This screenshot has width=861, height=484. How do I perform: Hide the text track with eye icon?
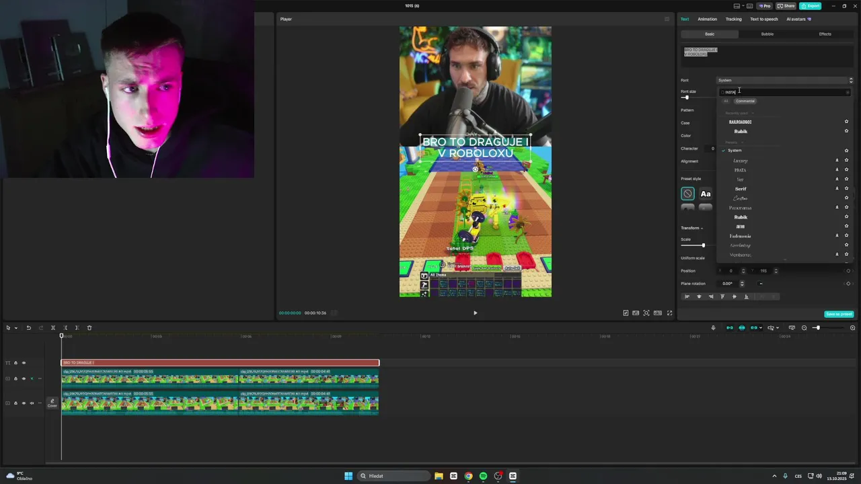pyautogui.click(x=24, y=363)
